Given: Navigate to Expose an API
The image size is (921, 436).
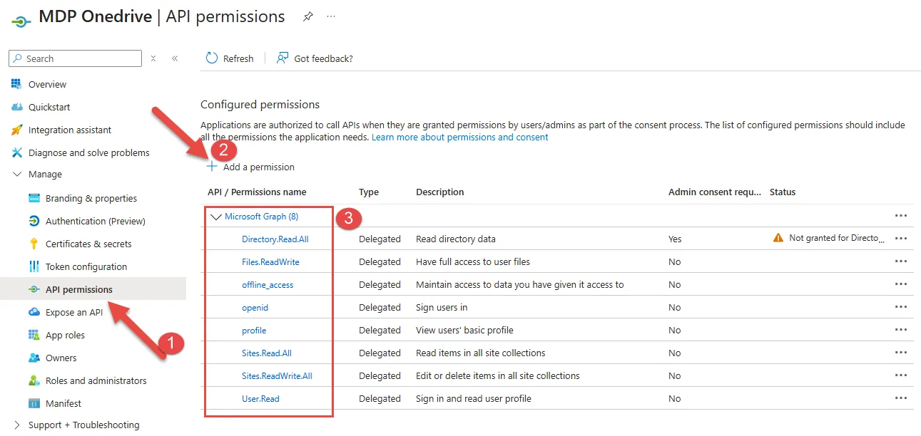Looking at the screenshot, I should point(74,312).
